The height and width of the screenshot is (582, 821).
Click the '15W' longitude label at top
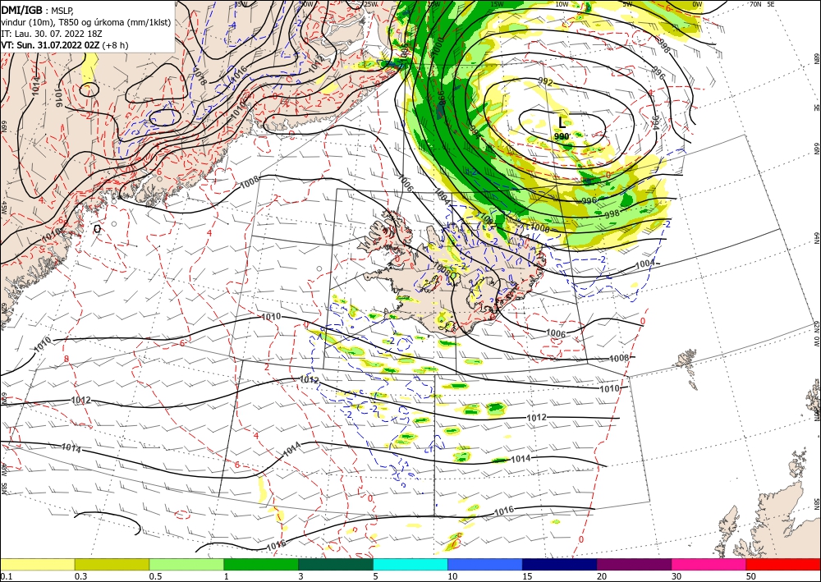497,4
